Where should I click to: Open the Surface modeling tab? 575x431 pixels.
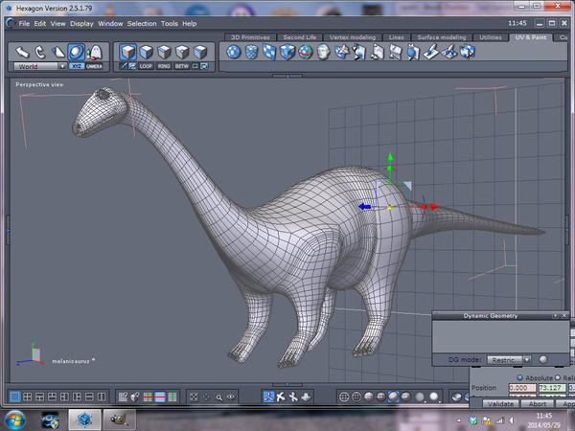pyautogui.click(x=443, y=36)
